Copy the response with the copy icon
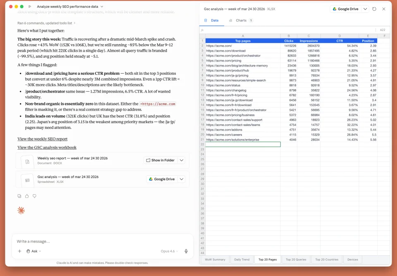Image resolution: width=397 pixels, height=276 pixels. coord(19,196)
